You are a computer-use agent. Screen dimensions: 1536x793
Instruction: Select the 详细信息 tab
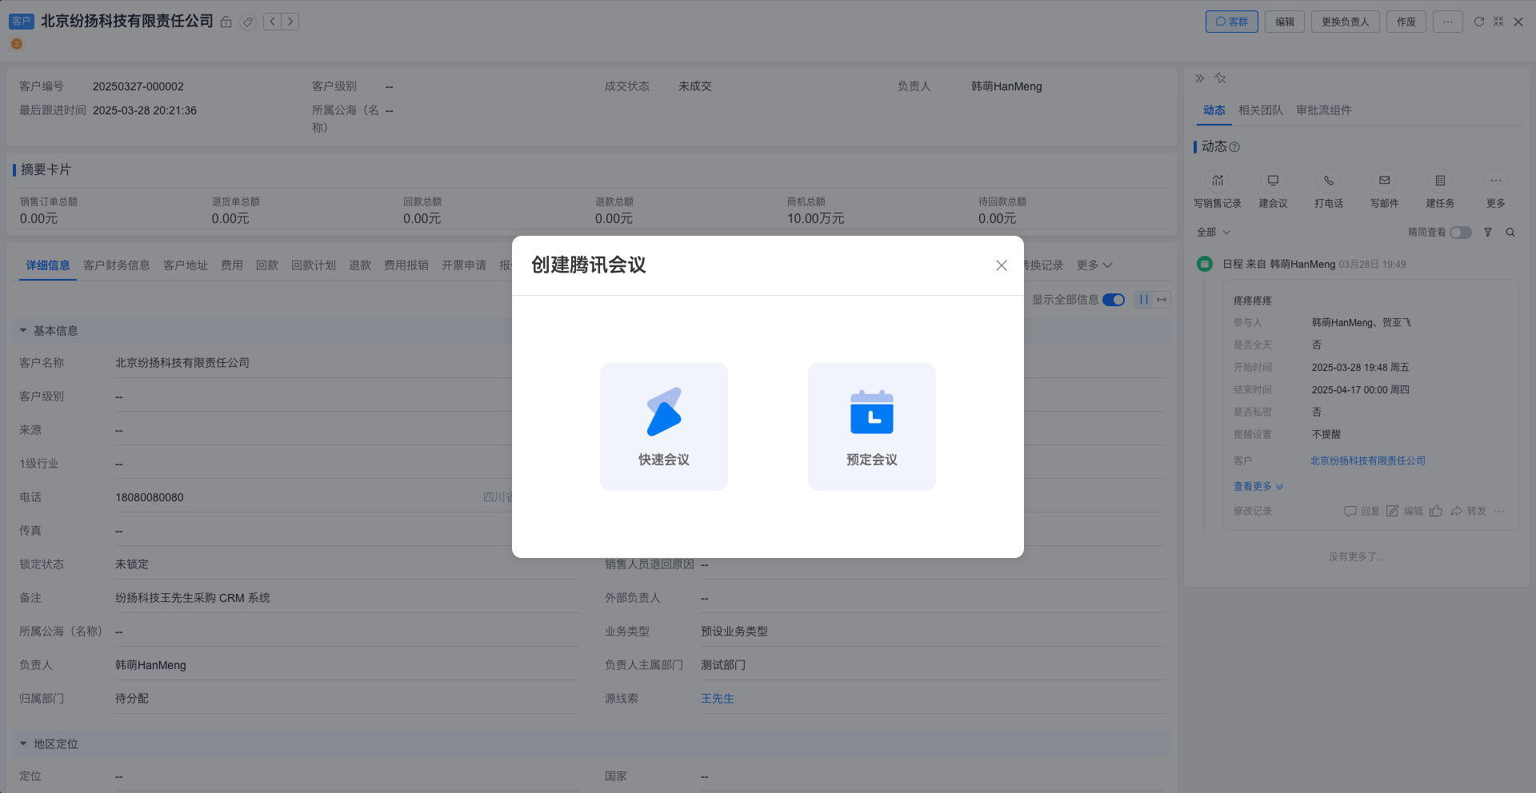[x=48, y=265]
